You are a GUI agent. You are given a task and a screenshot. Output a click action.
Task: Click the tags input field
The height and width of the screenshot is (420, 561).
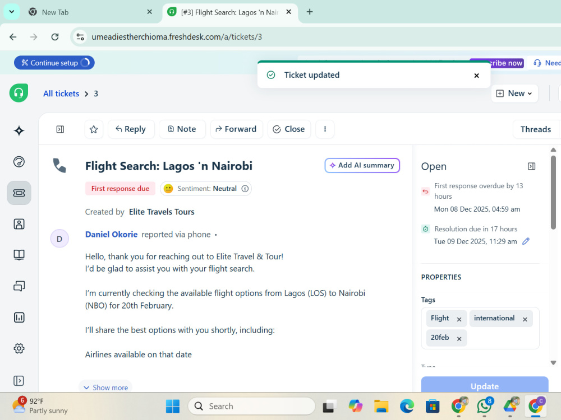(480, 328)
